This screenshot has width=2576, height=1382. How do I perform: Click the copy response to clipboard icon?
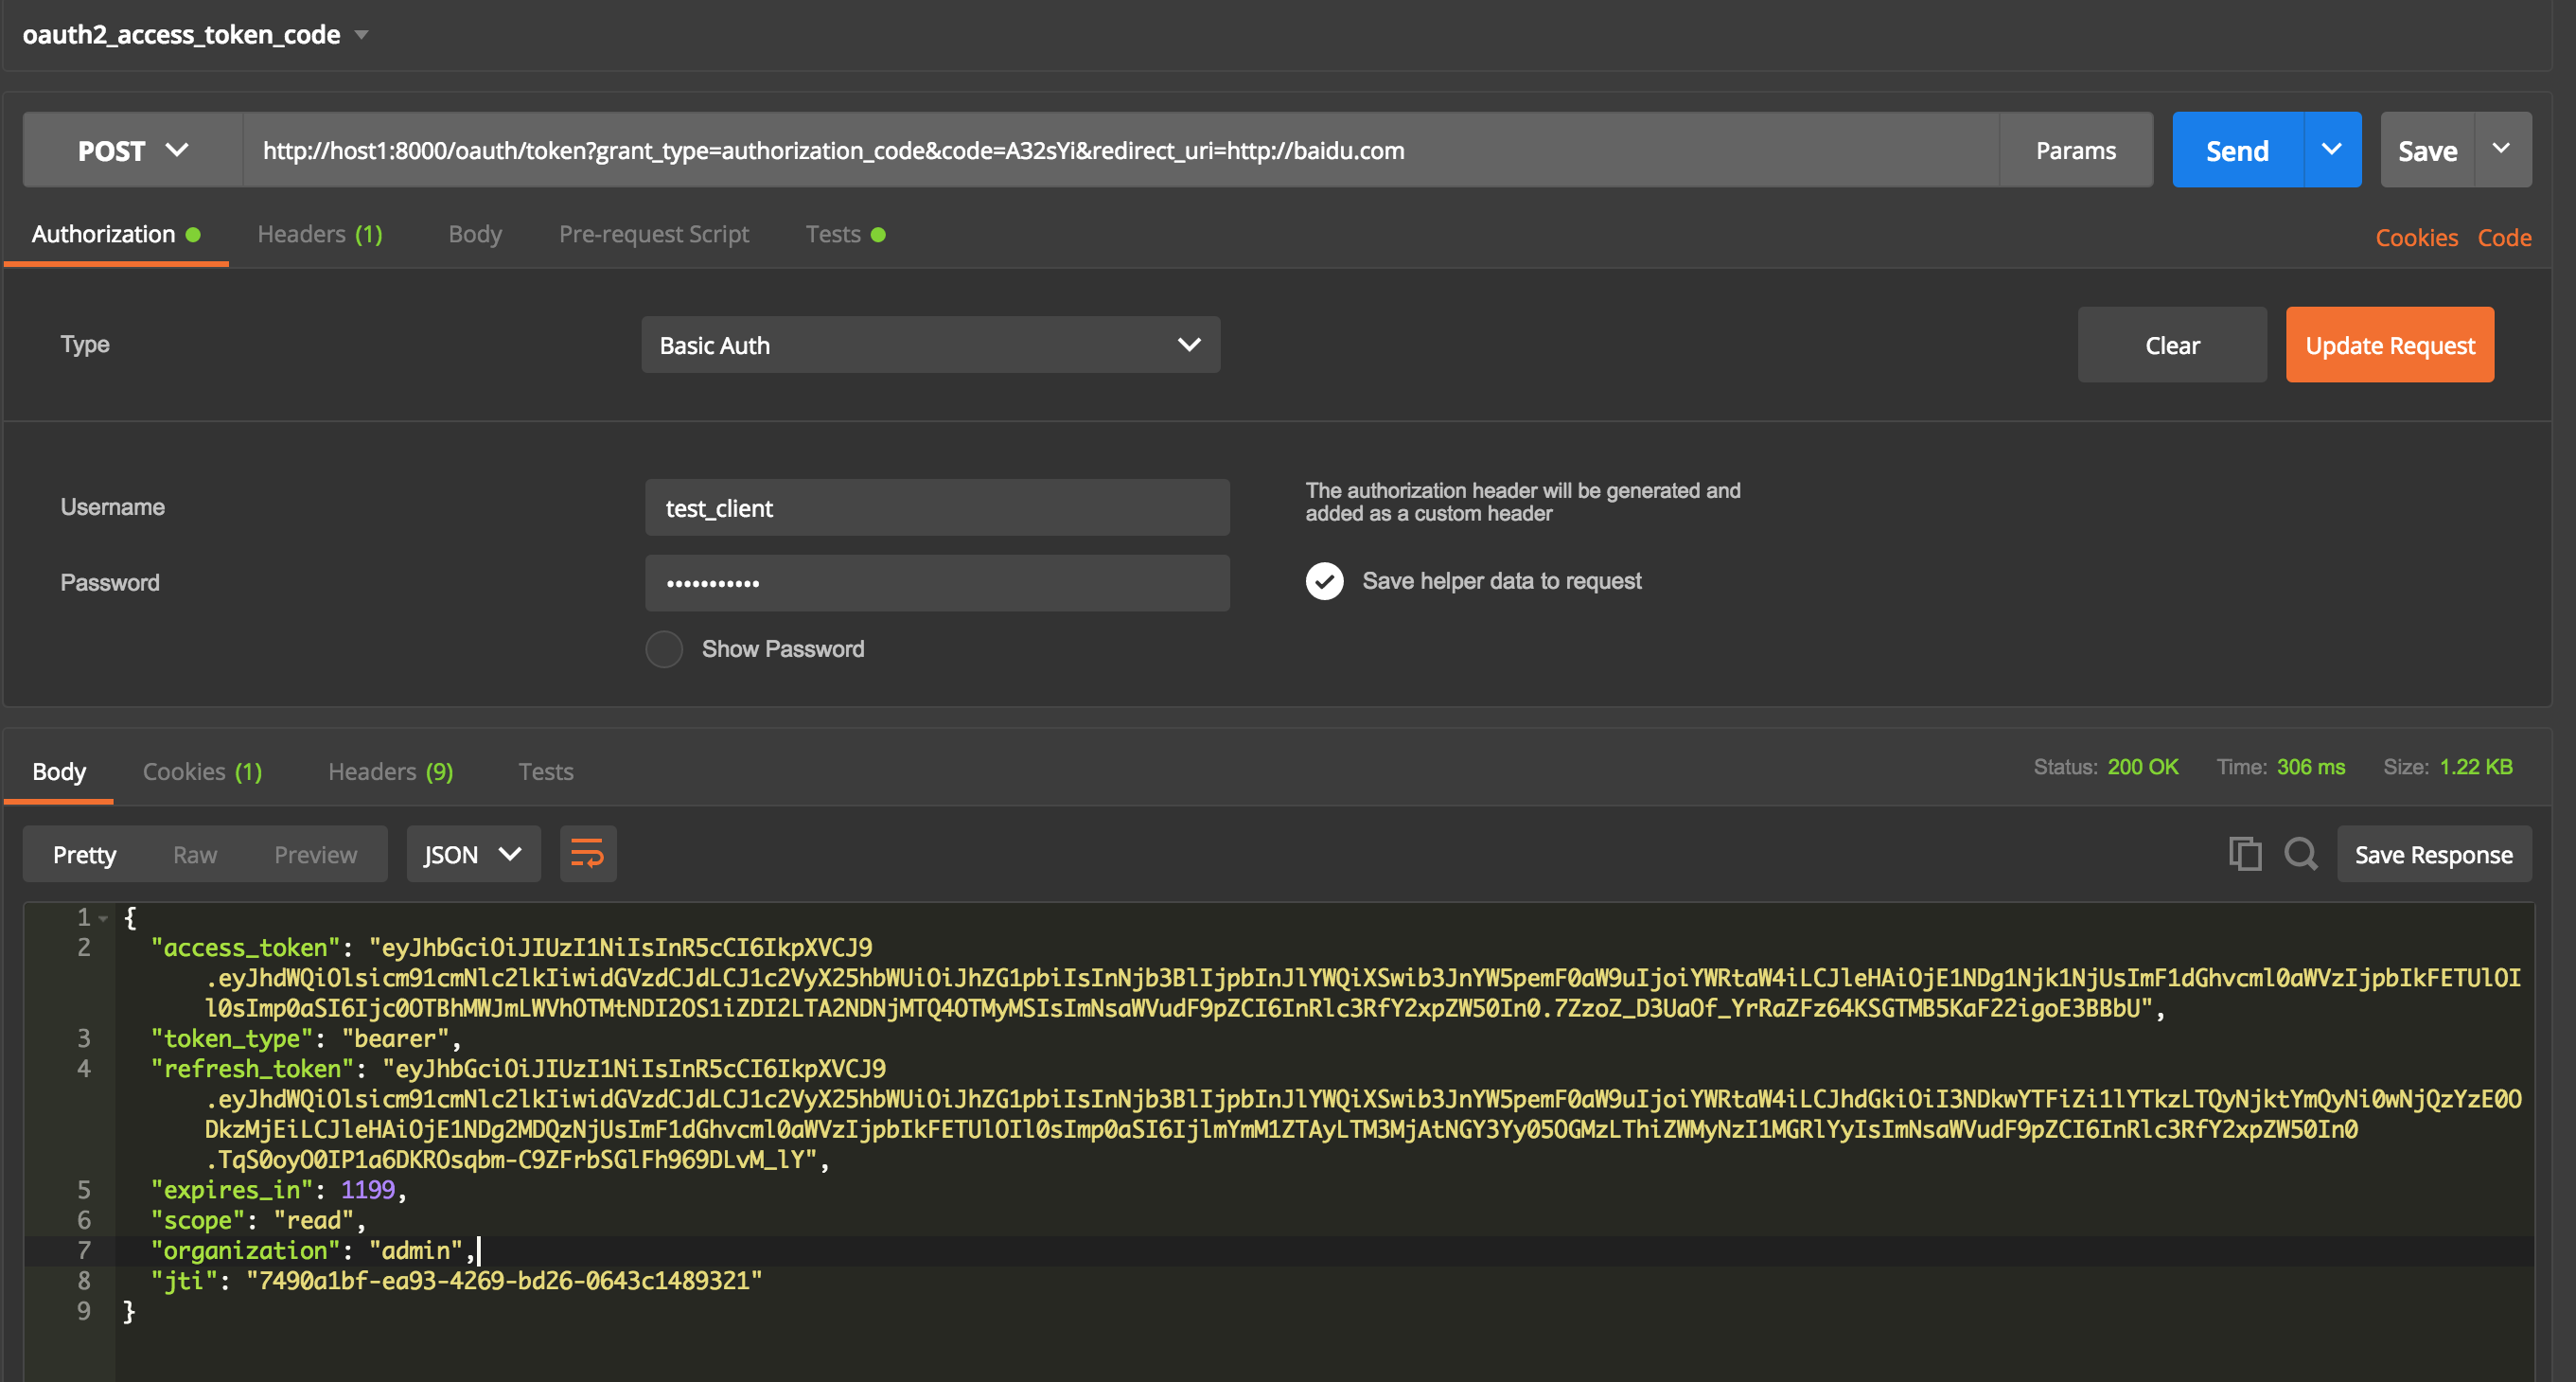coord(2244,853)
